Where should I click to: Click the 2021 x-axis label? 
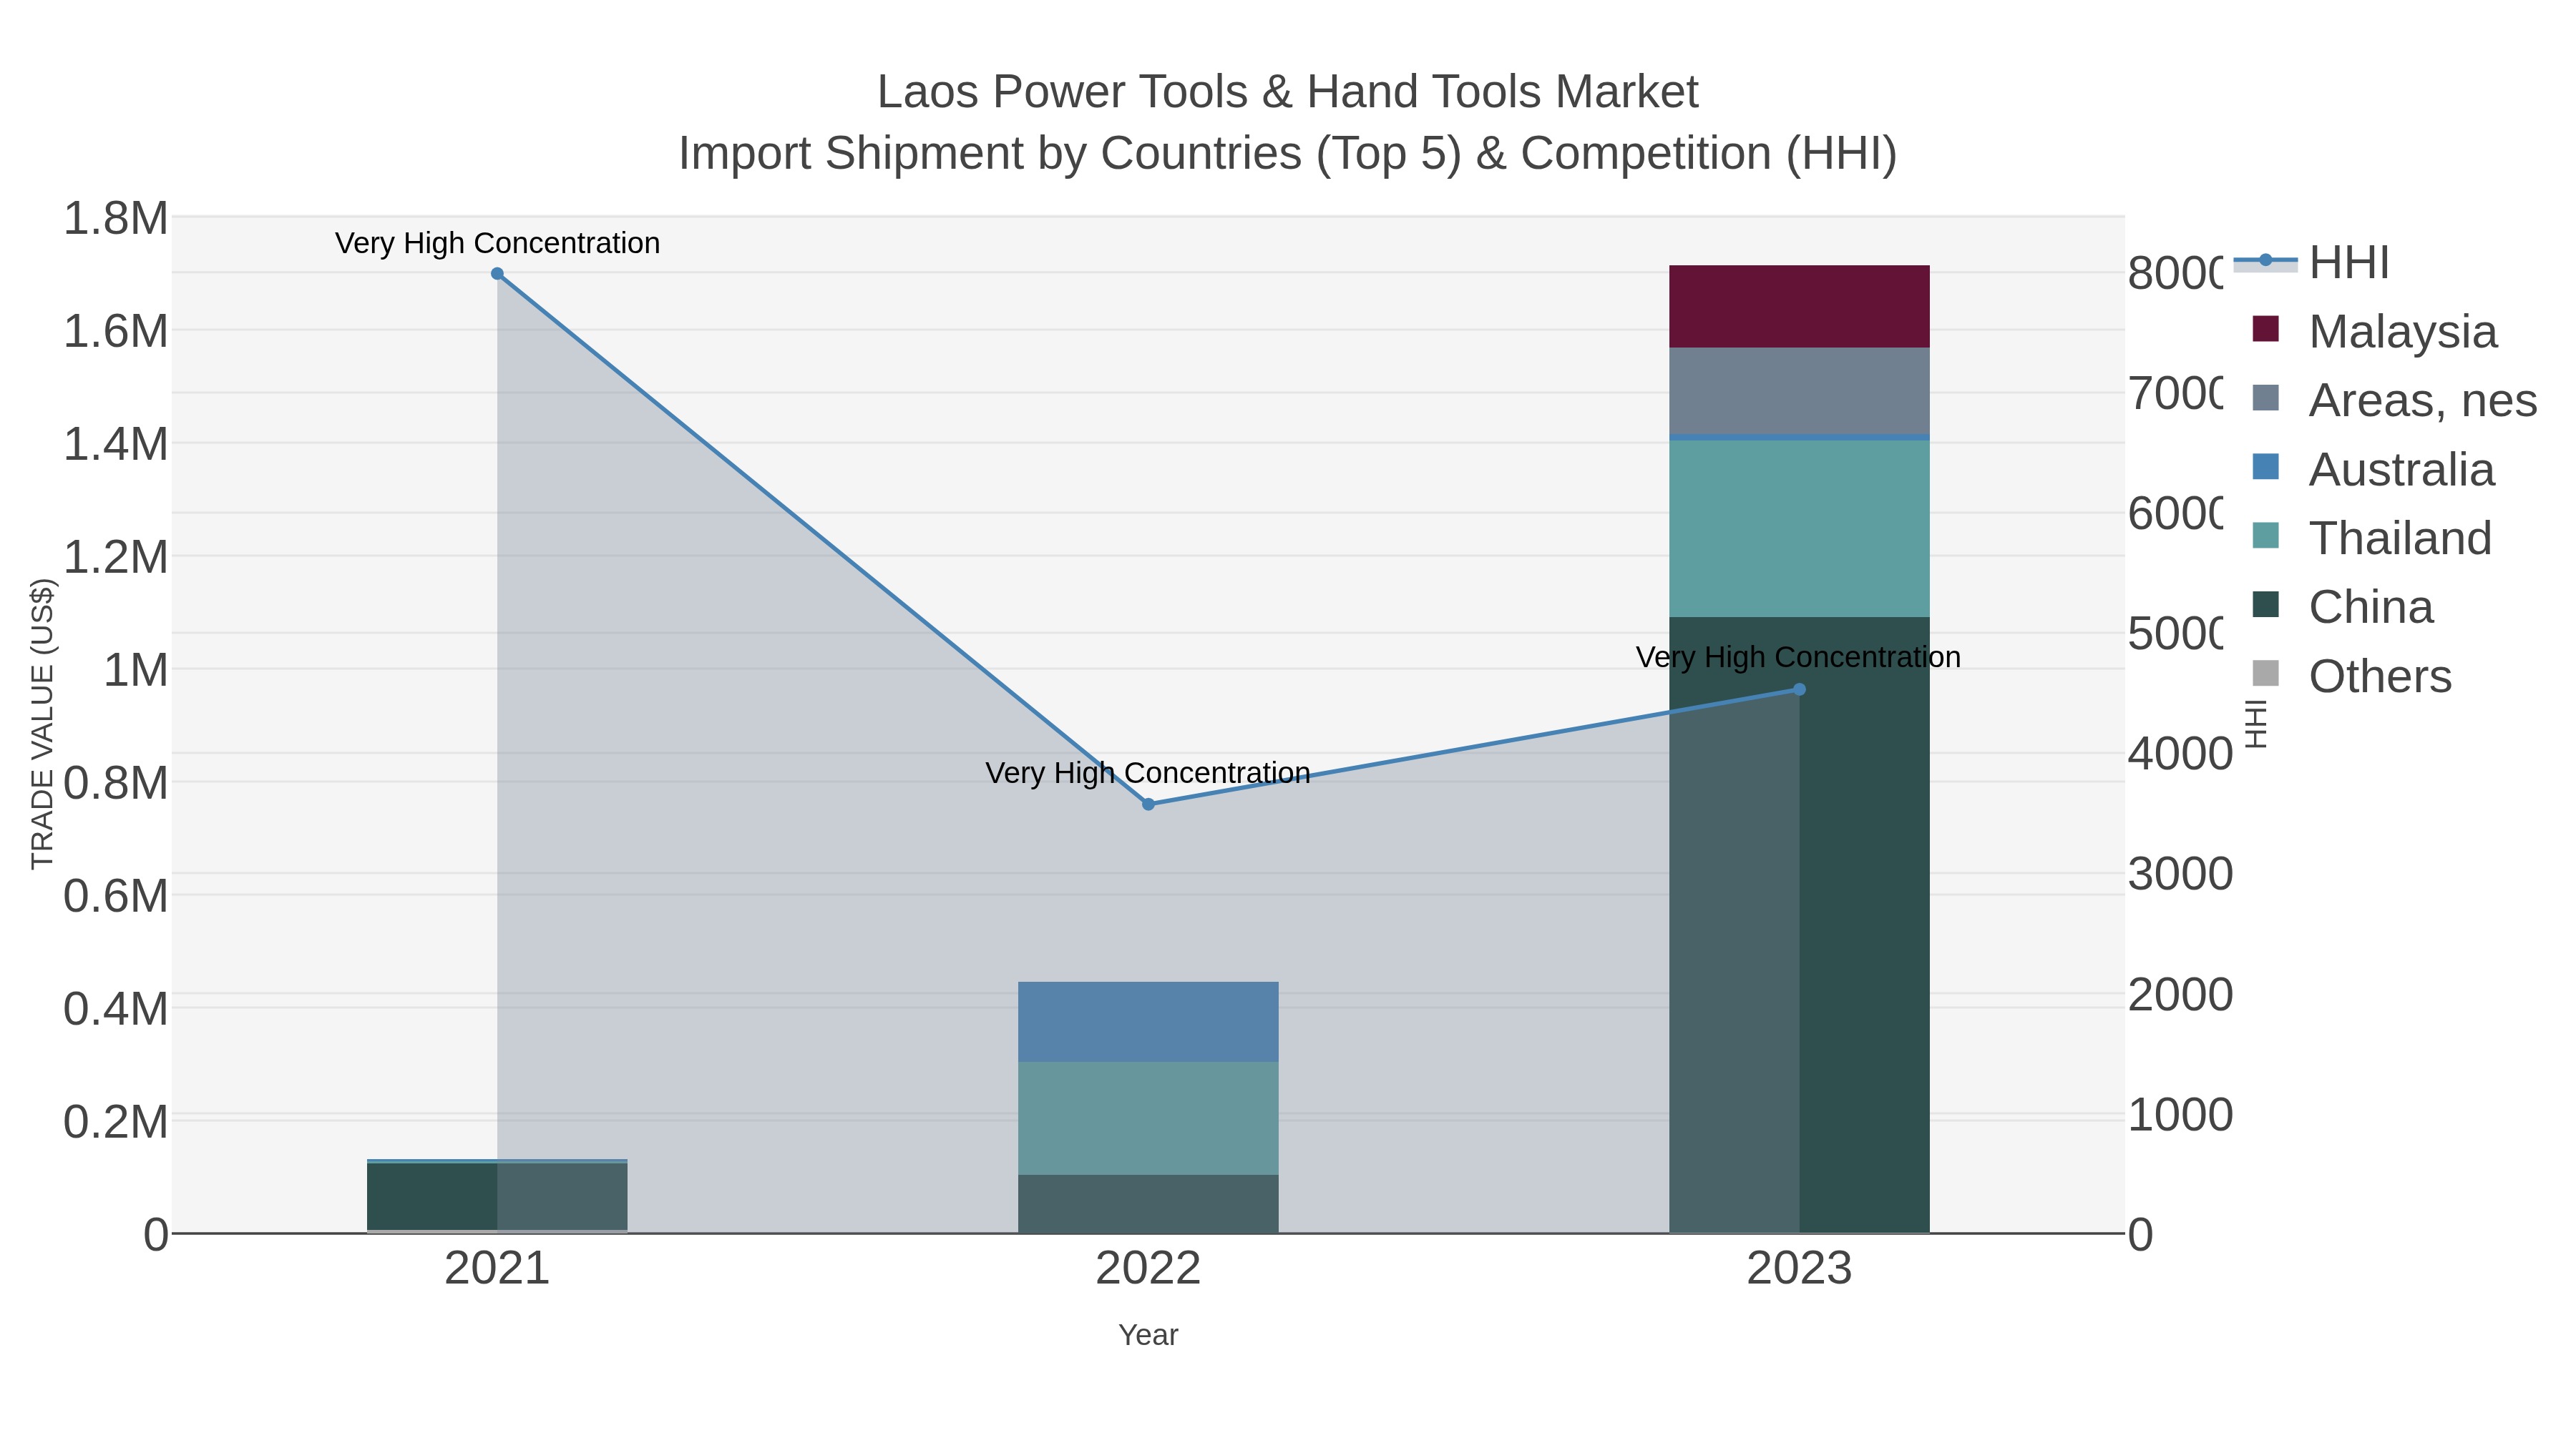pos(497,1269)
